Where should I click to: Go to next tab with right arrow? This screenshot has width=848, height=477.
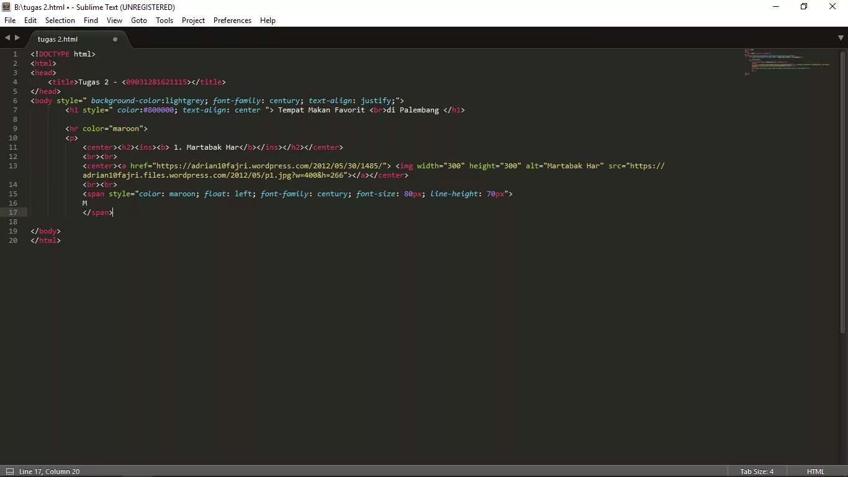(17, 38)
